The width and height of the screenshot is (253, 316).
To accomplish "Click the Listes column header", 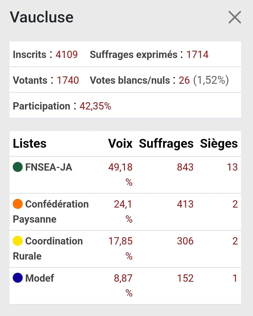I will click(x=30, y=144).
